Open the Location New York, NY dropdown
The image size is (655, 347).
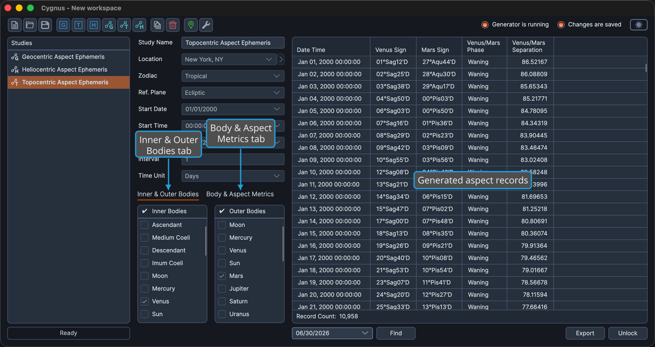(x=229, y=59)
